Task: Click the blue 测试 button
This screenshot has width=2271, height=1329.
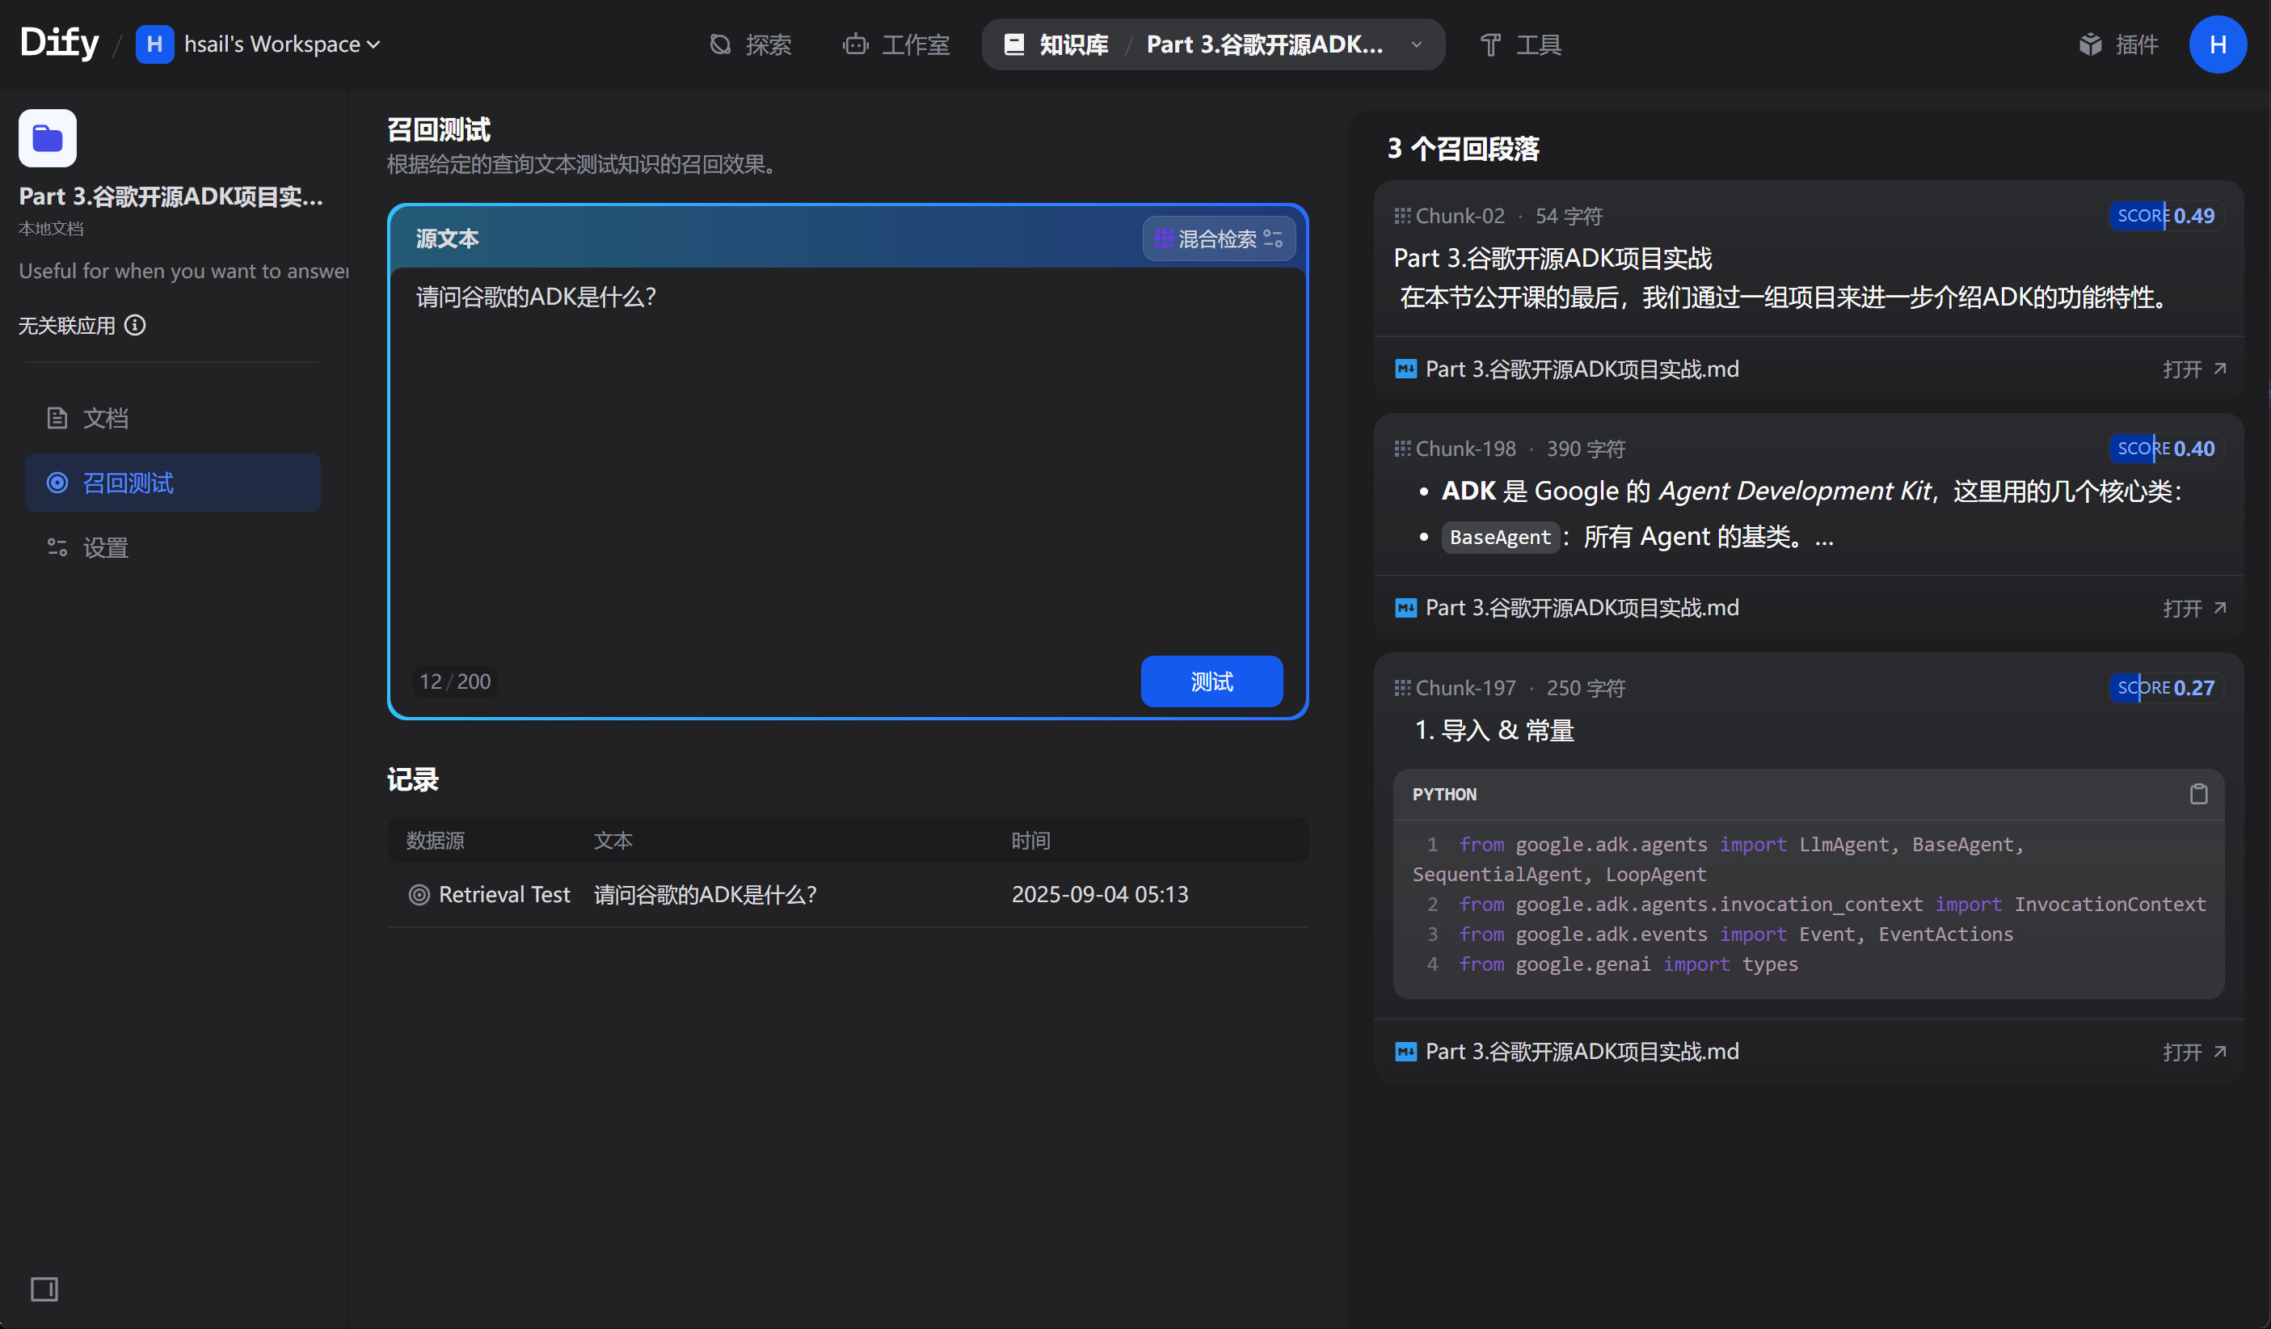Action: click(x=1211, y=681)
